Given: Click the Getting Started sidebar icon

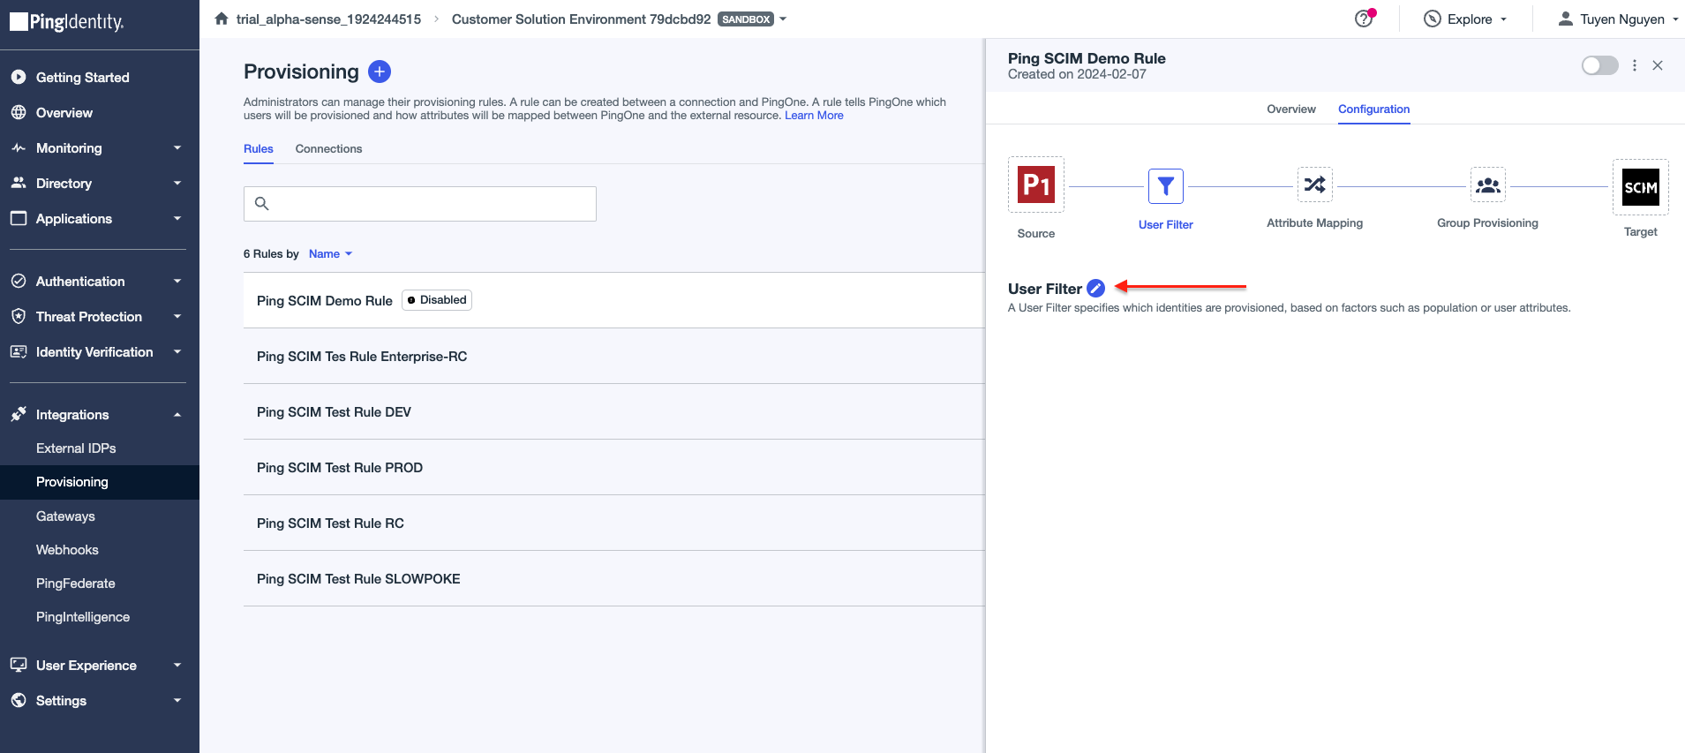Looking at the screenshot, I should (19, 77).
